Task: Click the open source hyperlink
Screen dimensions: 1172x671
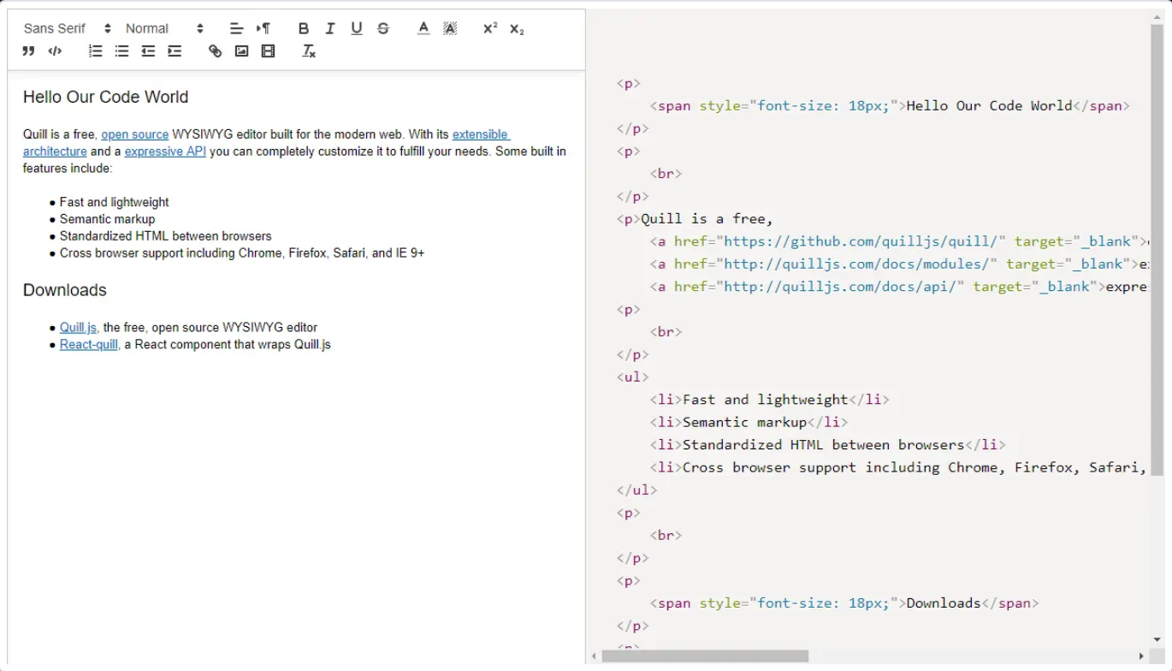Action: point(134,134)
